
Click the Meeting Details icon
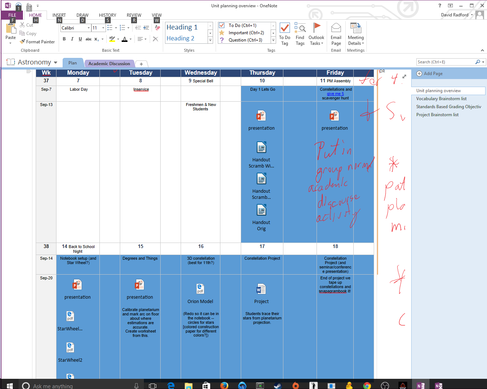[x=356, y=33]
